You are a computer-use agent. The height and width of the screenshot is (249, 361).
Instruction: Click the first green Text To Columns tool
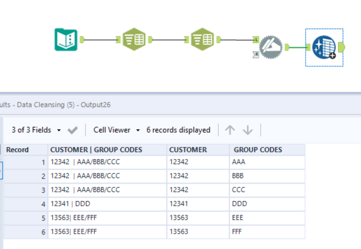coord(134,40)
